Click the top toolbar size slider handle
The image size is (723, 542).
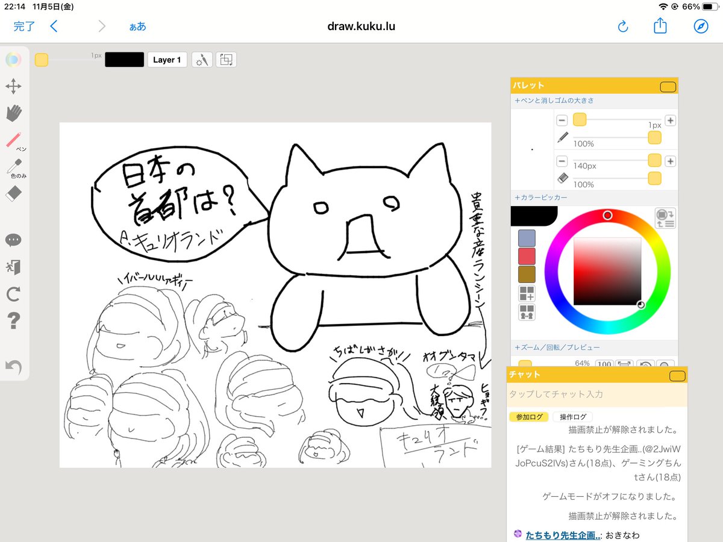click(42, 60)
